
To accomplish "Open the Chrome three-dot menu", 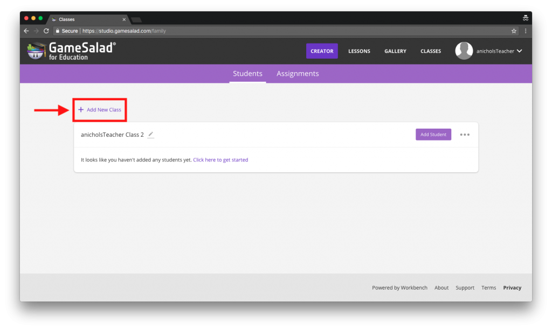I will pyautogui.click(x=526, y=31).
